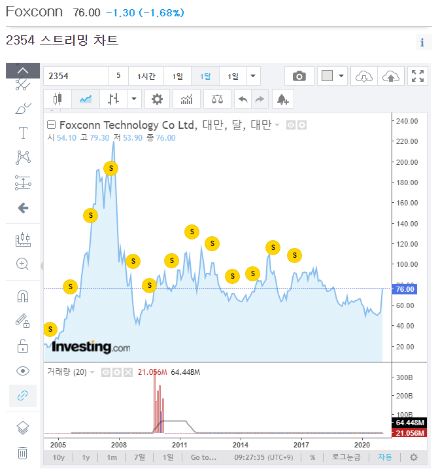Open dropdown next to 대만 legend title

coord(277,125)
